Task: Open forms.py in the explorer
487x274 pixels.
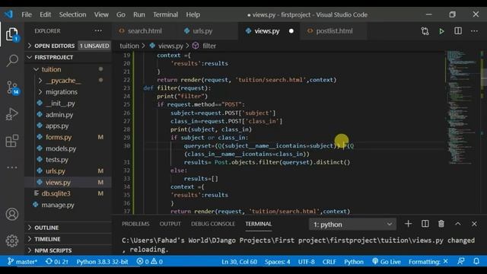Action: (68, 137)
